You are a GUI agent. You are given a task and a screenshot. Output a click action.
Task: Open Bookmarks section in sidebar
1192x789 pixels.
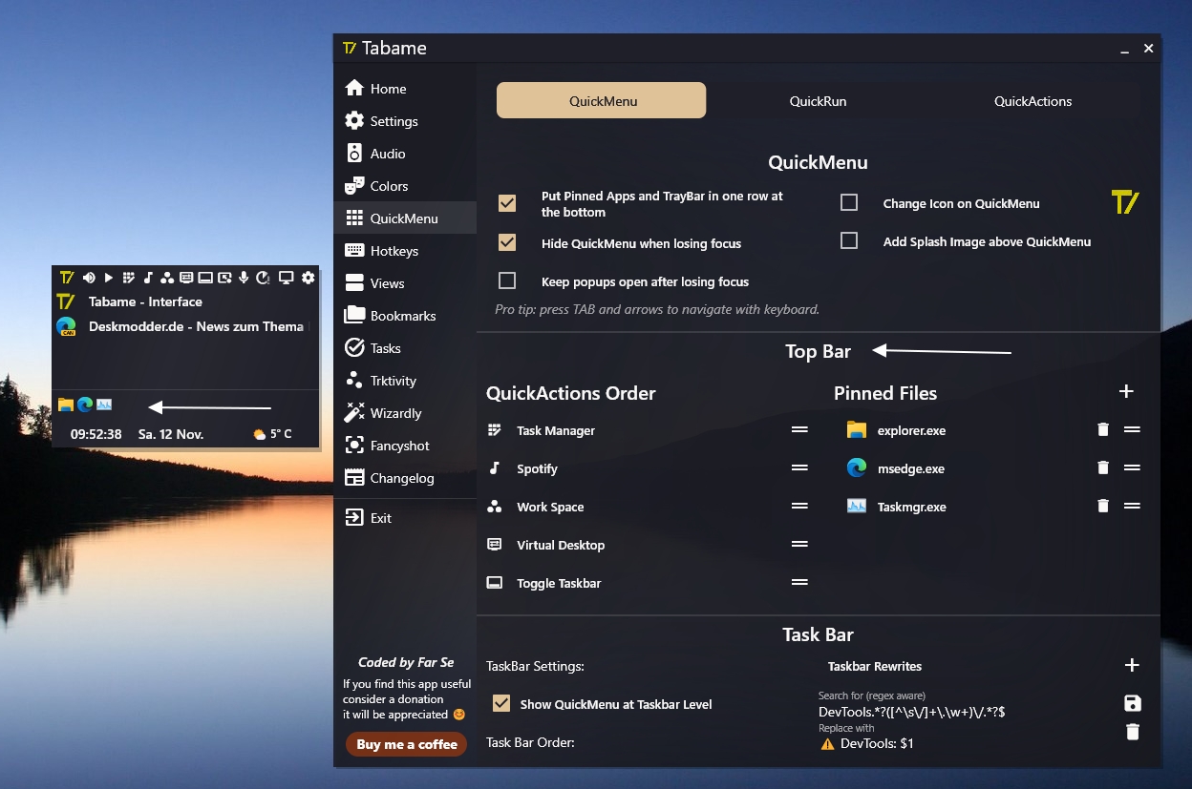point(405,316)
